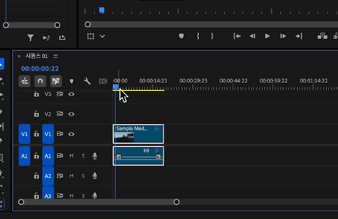Play the program monitor
The height and width of the screenshot is (219, 338).
267,36
